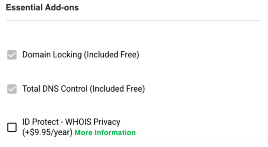Image resolution: width=268 pixels, height=147 pixels.
Task: Enable the ID Protect WHOIS Privacy checkbox
Action: click(x=12, y=127)
